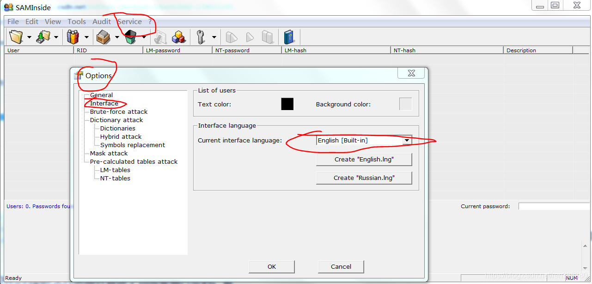Click the LM-hash column header
This screenshot has height=284, width=592.
pos(336,50)
